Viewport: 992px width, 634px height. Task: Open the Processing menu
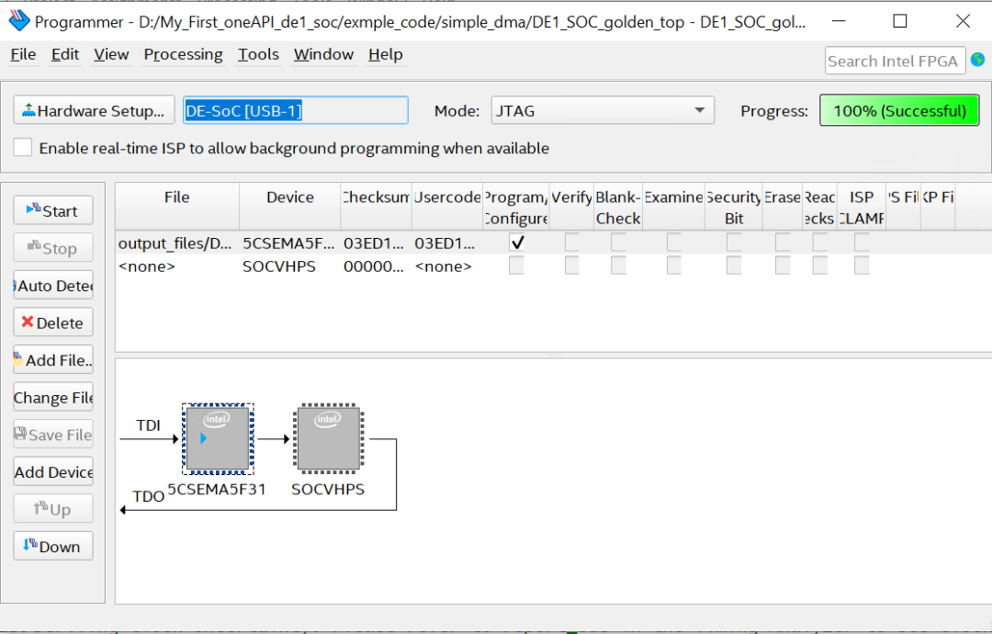[x=184, y=54]
